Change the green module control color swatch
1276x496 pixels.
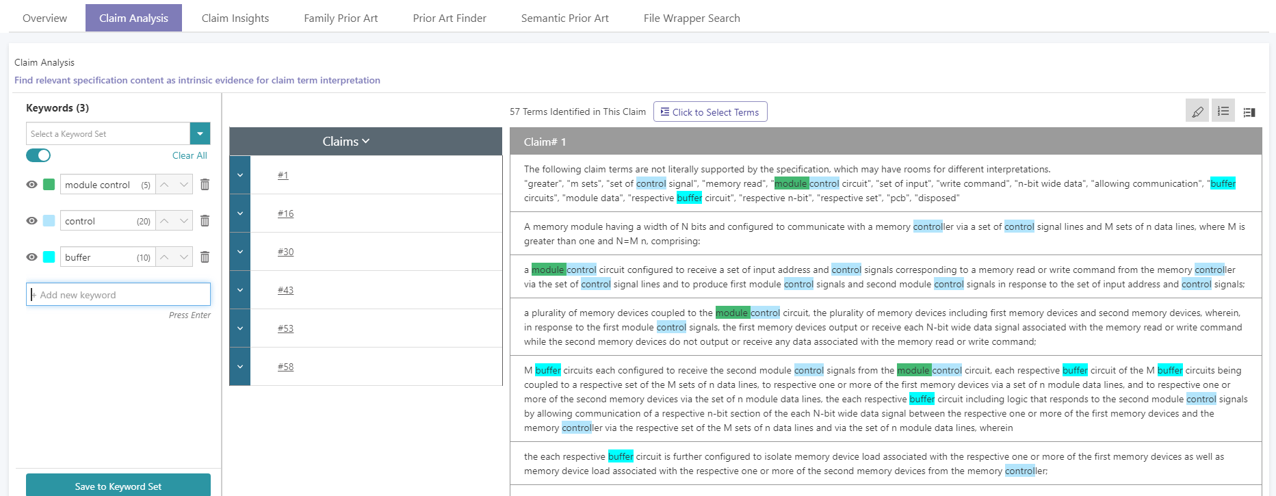(x=49, y=185)
